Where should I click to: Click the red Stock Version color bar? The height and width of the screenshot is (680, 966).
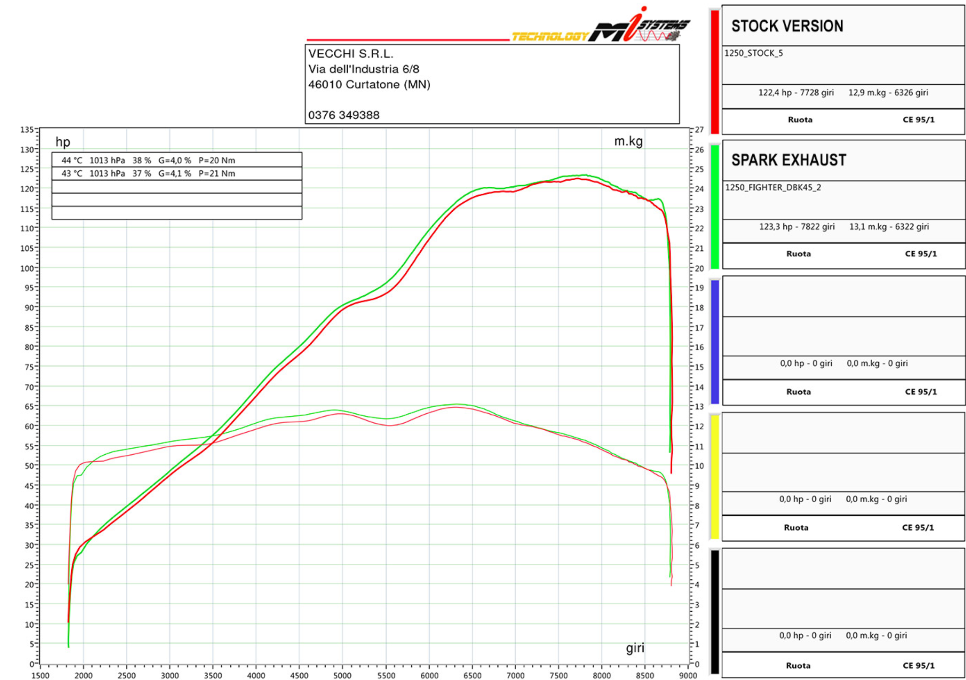coord(715,71)
